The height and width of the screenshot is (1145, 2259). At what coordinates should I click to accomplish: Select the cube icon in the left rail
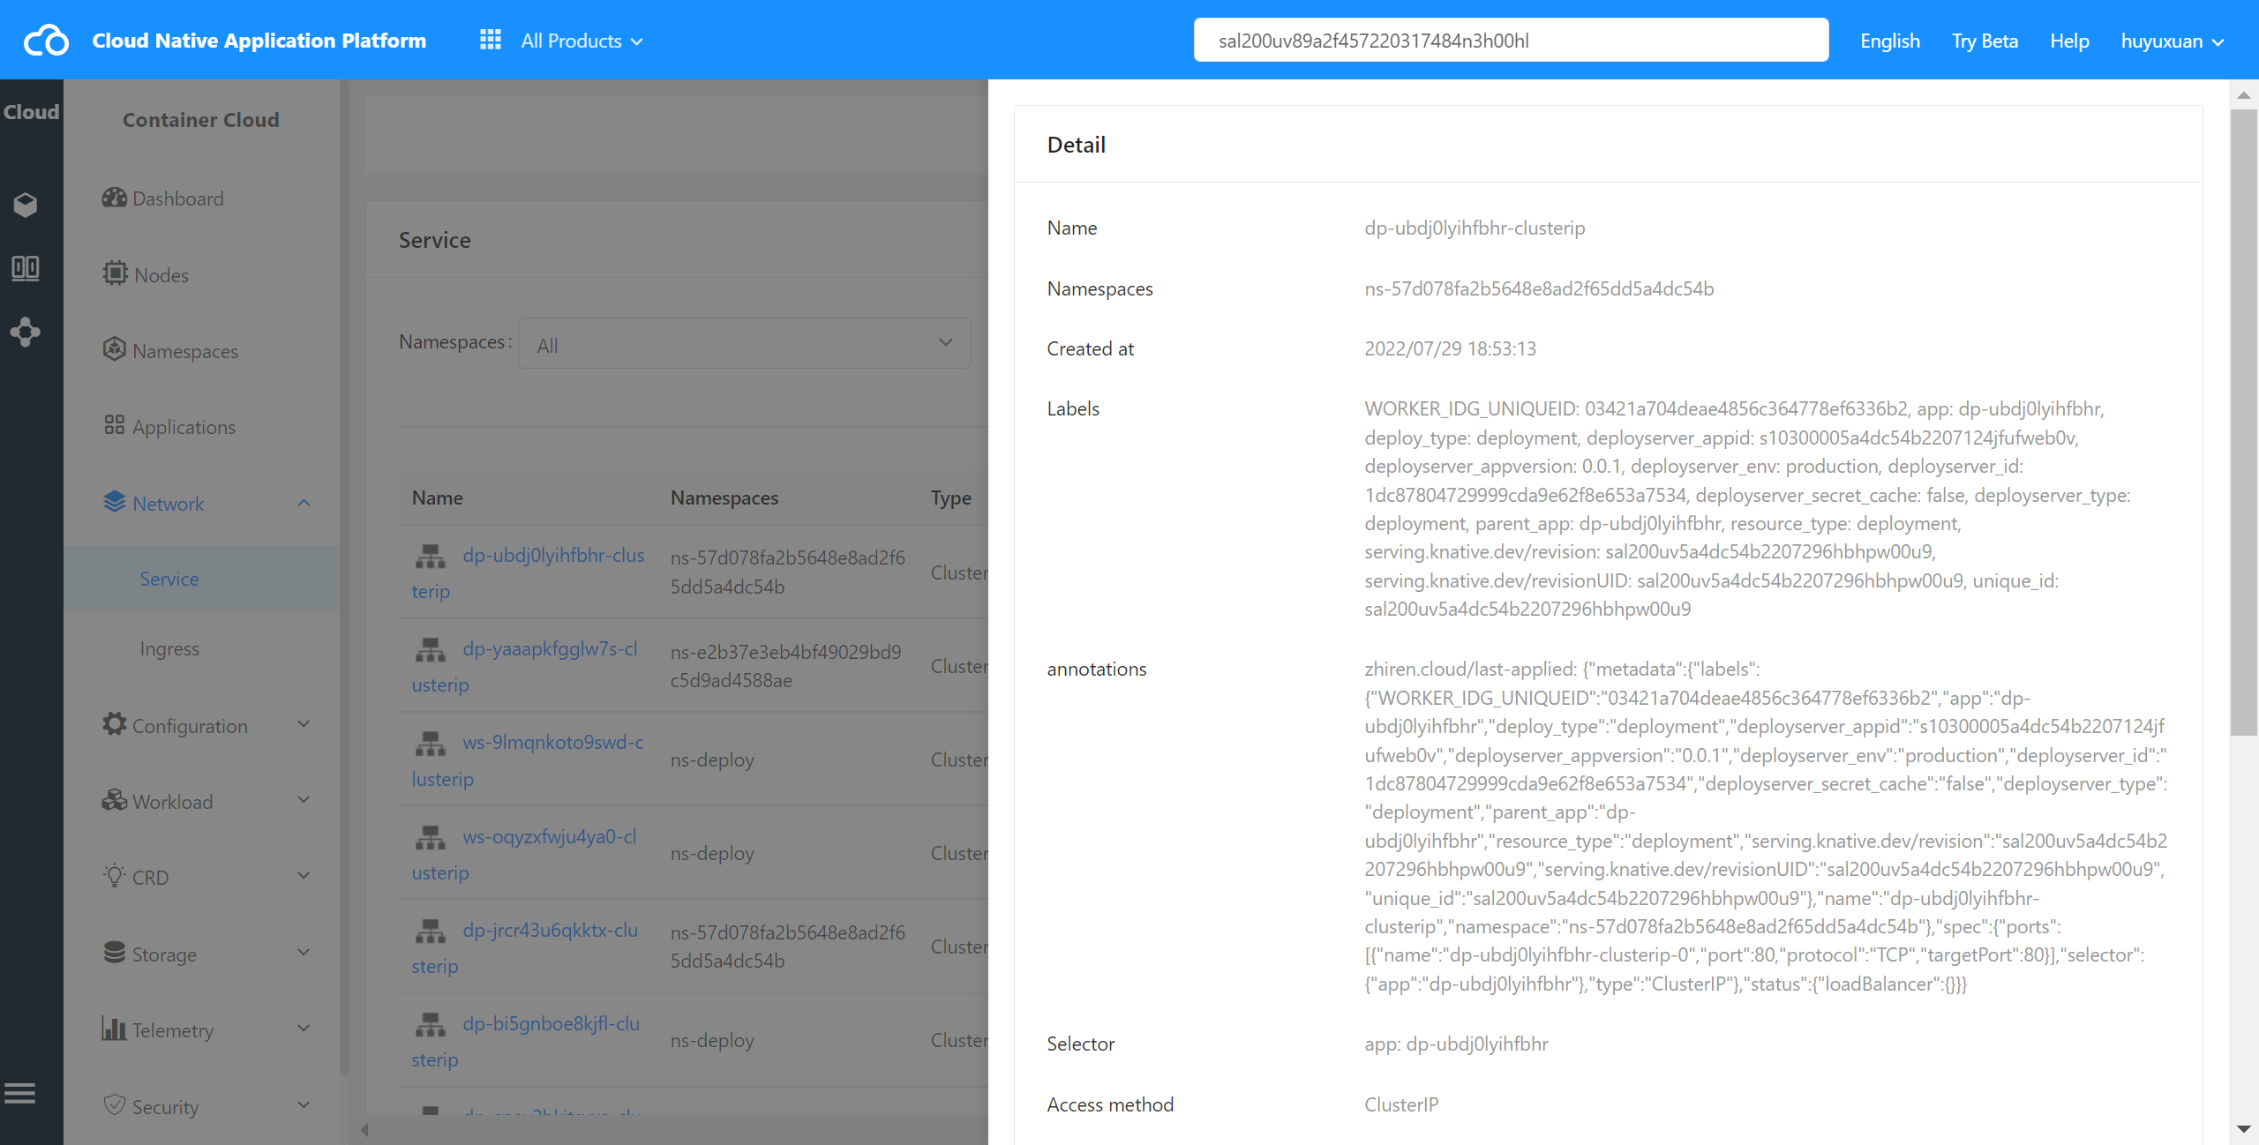[26, 205]
